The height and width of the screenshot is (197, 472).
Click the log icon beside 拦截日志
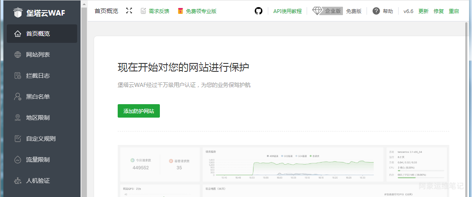tap(18, 76)
